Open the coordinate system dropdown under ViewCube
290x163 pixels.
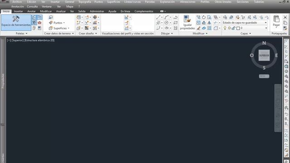coord(264,76)
